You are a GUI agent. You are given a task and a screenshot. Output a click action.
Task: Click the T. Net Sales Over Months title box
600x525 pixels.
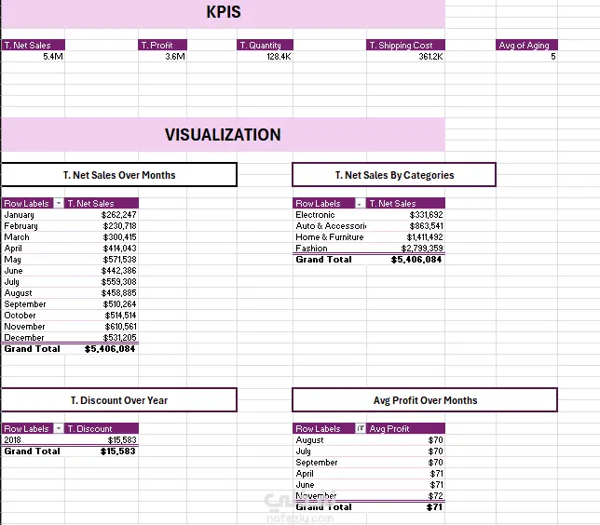coord(119,175)
